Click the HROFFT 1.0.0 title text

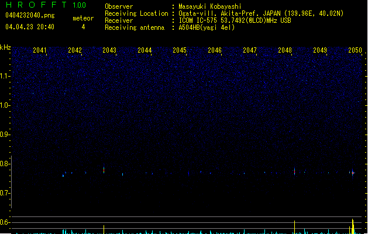(46, 5)
